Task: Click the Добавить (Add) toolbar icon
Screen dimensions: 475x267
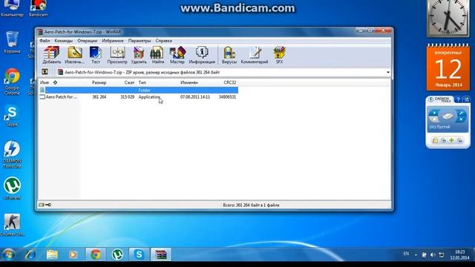Action: [x=51, y=55]
